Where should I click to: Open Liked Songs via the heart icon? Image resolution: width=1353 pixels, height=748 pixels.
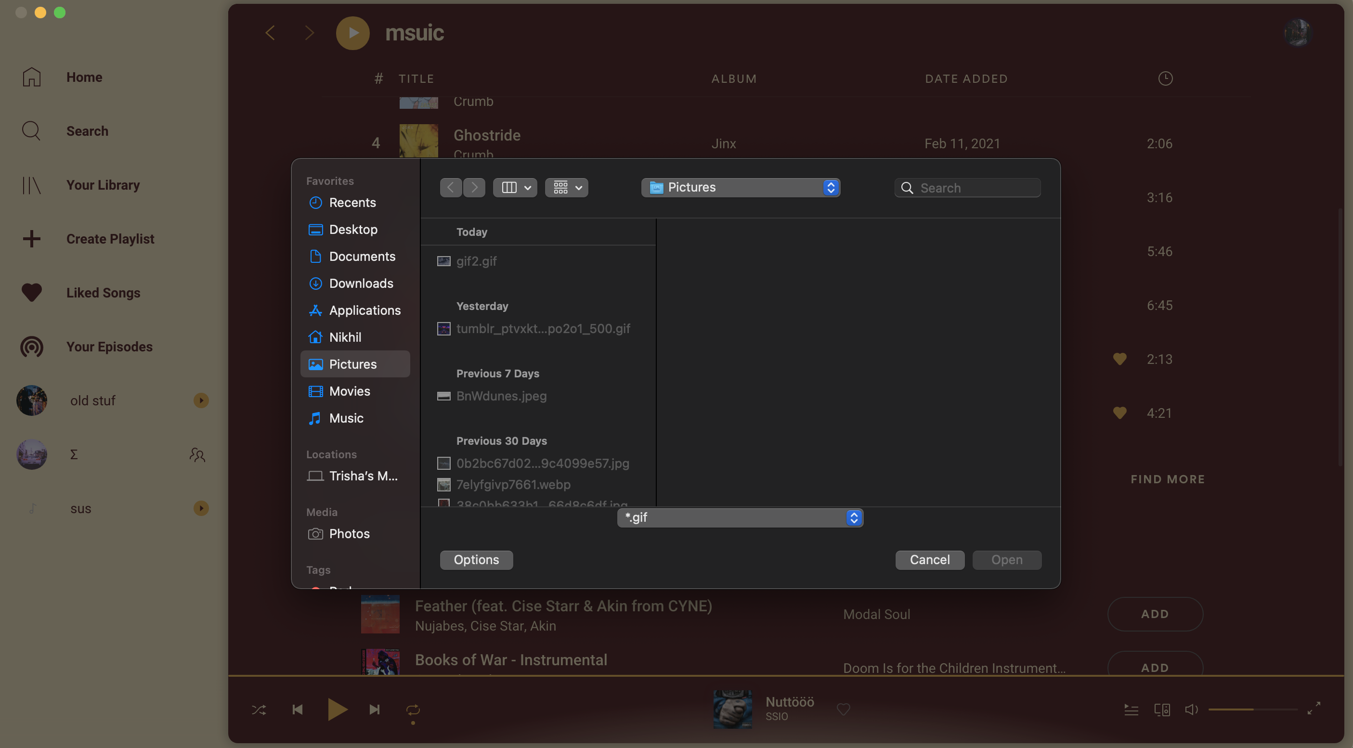click(31, 292)
